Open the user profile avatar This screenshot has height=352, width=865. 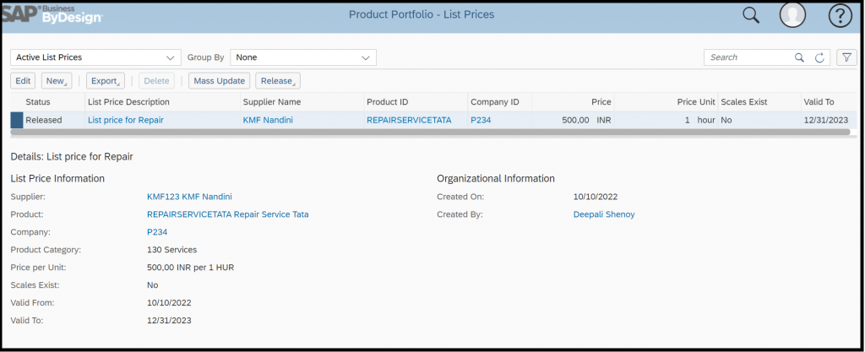792,15
